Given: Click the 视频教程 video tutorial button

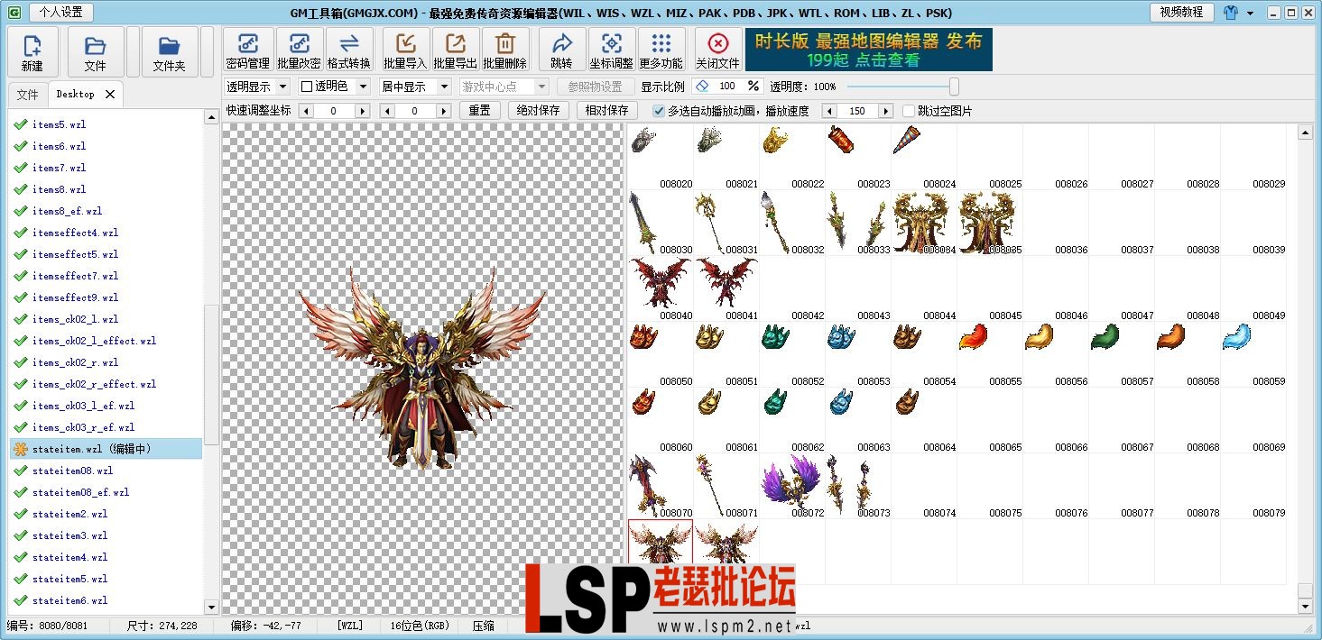Looking at the screenshot, I should pyautogui.click(x=1181, y=12).
